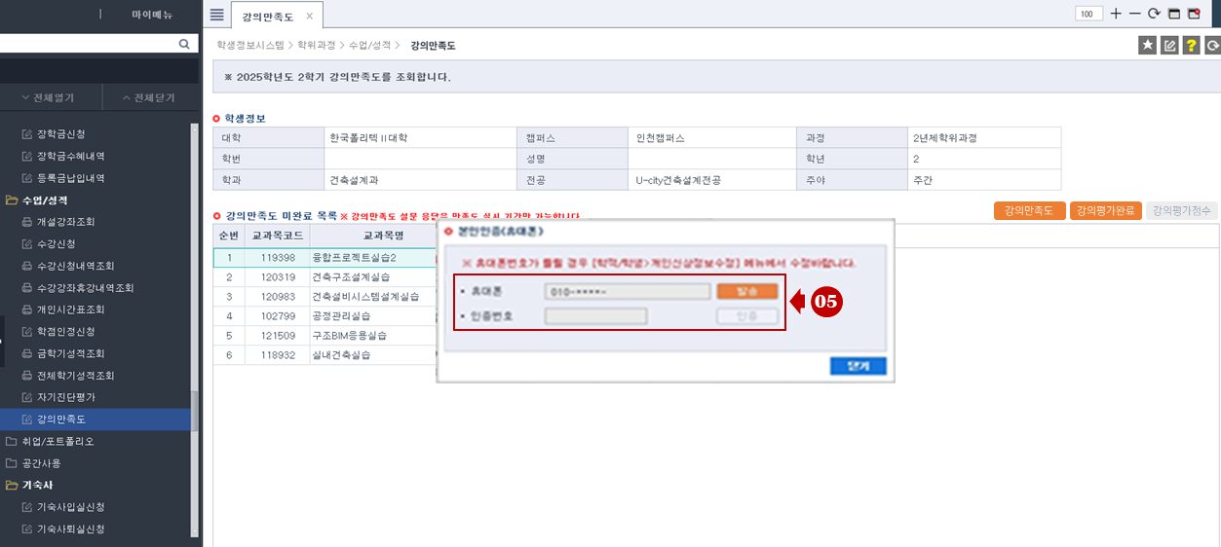The width and height of the screenshot is (1221, 547).
Task: Click the orange 발송 send button
Action: pyautogui.click(x=747, y=291)
